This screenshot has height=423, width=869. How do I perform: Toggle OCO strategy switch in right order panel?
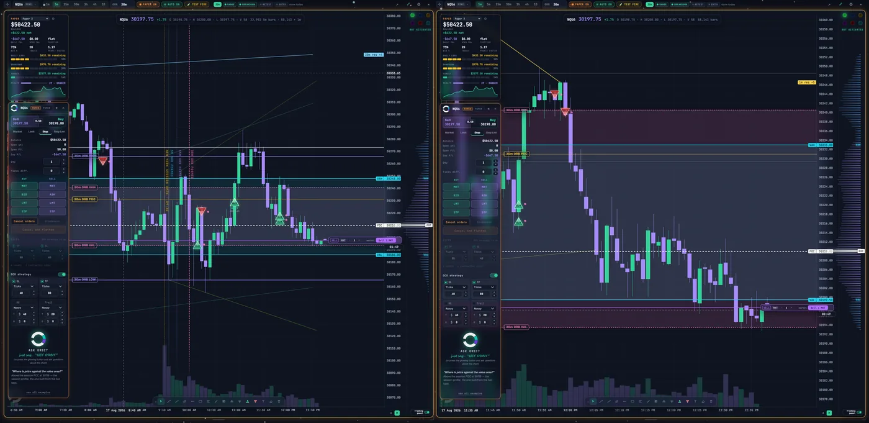(494, 275)
